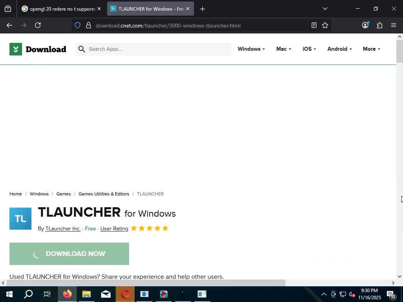The image size is (403, 302).
Task: Open the Firefox account menu
Action: click(x=365, y=25)
